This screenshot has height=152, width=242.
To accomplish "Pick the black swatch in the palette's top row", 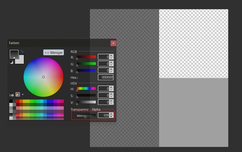I will point(11,101).
